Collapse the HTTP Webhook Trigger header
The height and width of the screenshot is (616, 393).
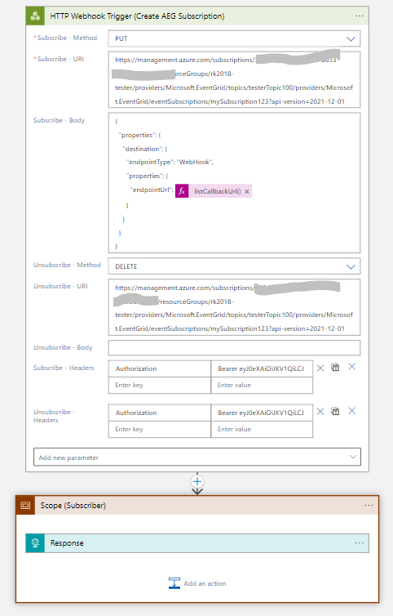(196, 16)
